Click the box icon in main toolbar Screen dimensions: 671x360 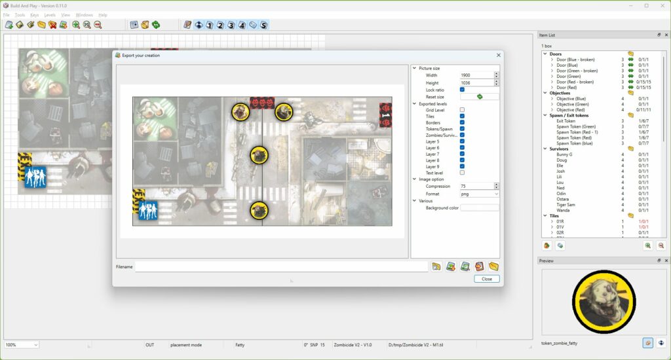pyautogui.click(x=145, y=25)
